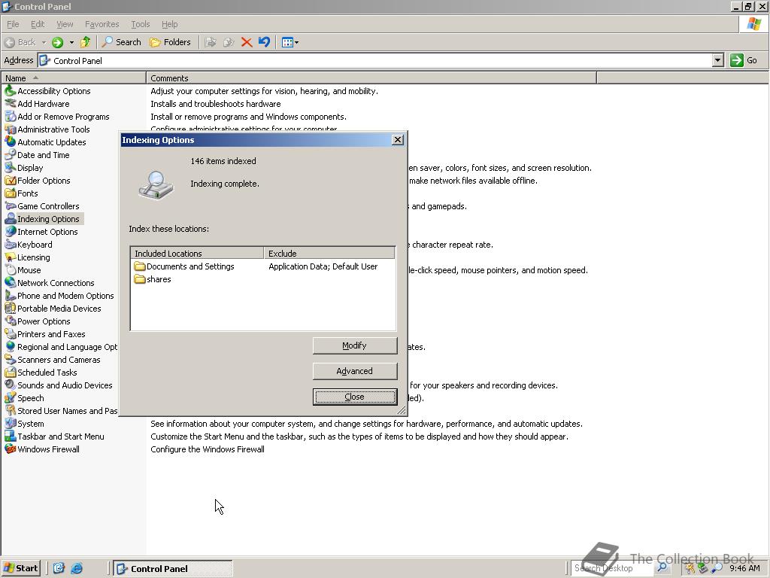This screenshot has height=578, width=770.
Task: Open Windows Firewall icon
Action: click(x=11, y=449)
